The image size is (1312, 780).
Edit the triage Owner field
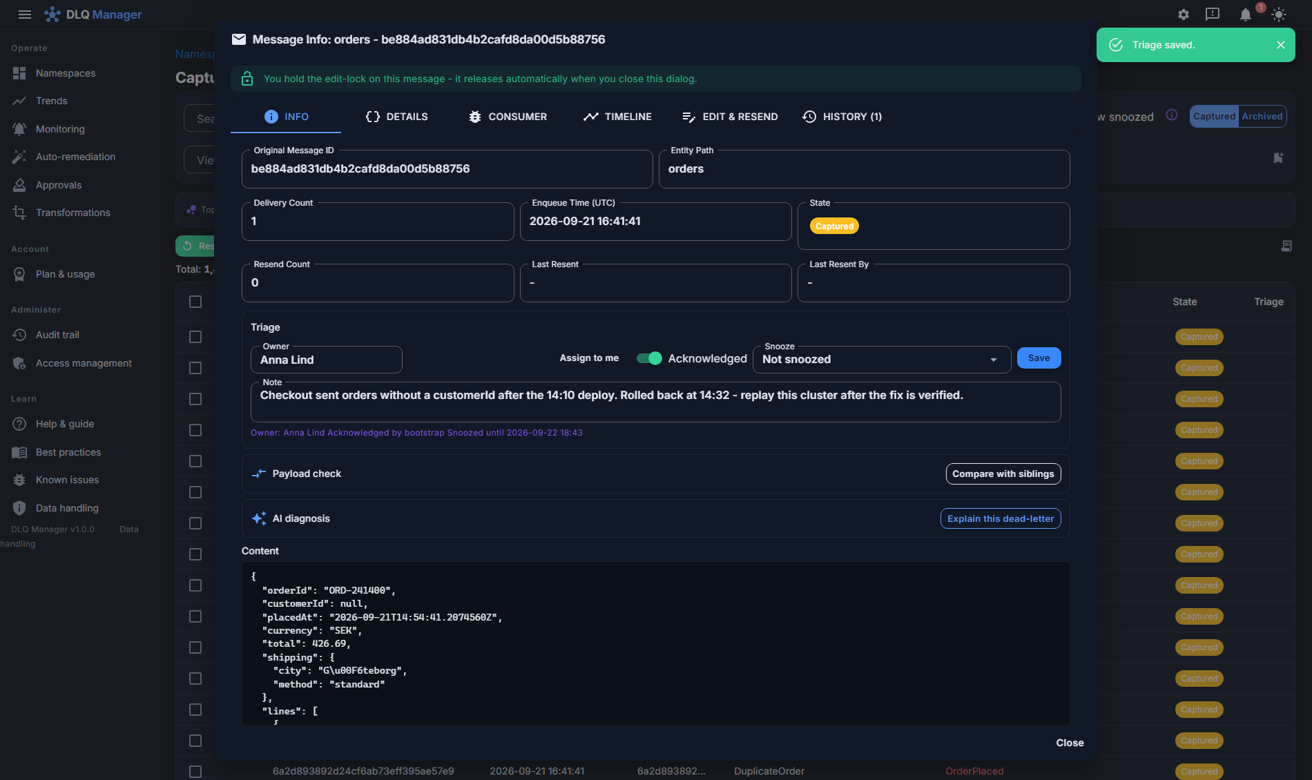point(326,360)
